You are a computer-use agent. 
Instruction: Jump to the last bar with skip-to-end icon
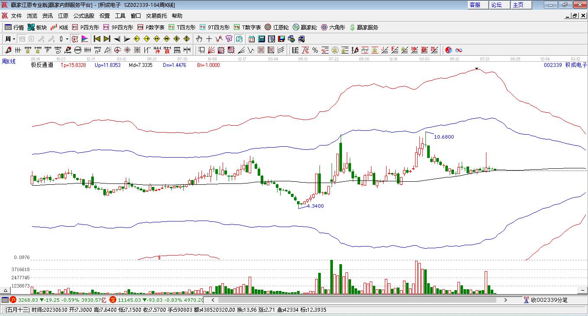click(107, 39)
